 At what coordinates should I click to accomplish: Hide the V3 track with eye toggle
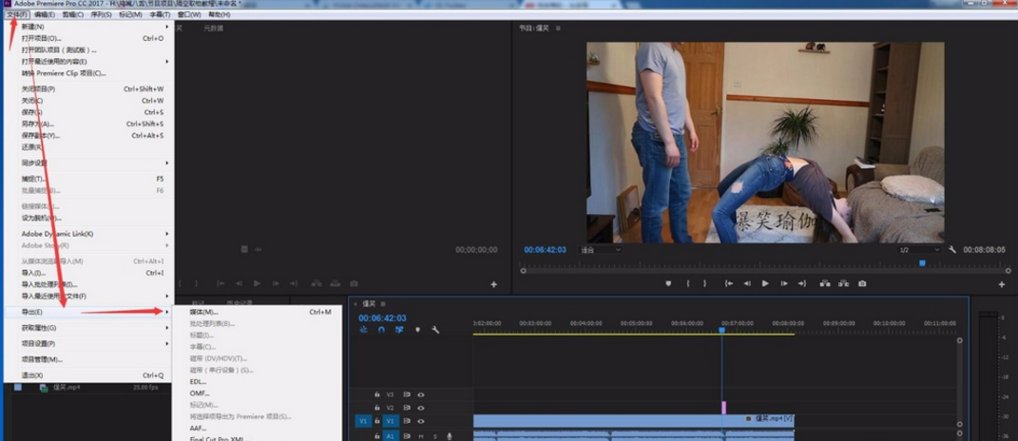[420, 394]
